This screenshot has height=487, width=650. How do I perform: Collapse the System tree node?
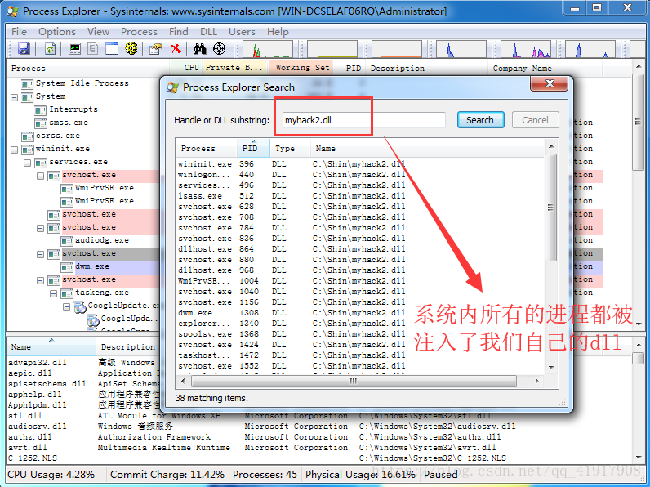[x=14, y=97]
